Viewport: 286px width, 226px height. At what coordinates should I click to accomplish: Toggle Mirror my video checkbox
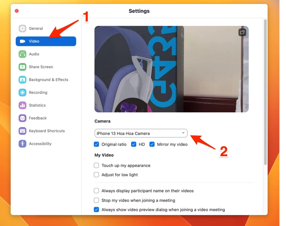coord(152,144)
